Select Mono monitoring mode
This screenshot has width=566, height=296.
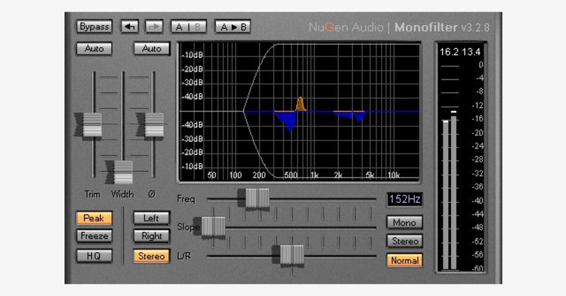(x=404, y=222)
